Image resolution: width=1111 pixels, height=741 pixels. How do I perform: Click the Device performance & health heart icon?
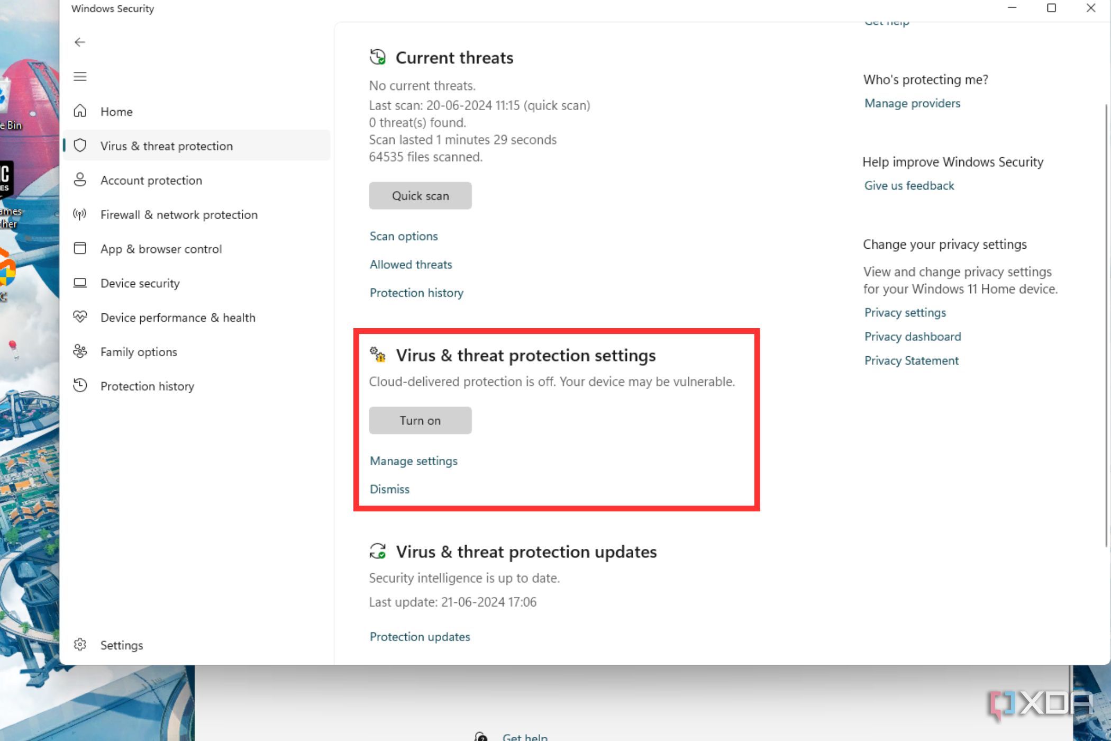pyautogui.click(x=80, y=317)
